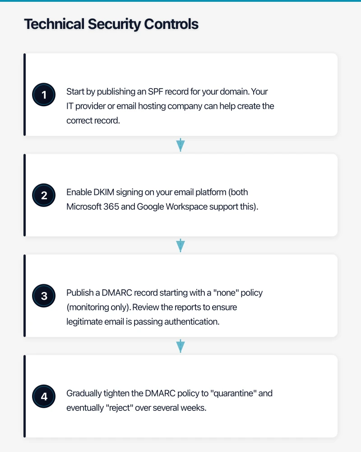Click the dark left border of step 1 card
Image resolution: width=361 pixels, height=452 pixels.
pos(24,94)
